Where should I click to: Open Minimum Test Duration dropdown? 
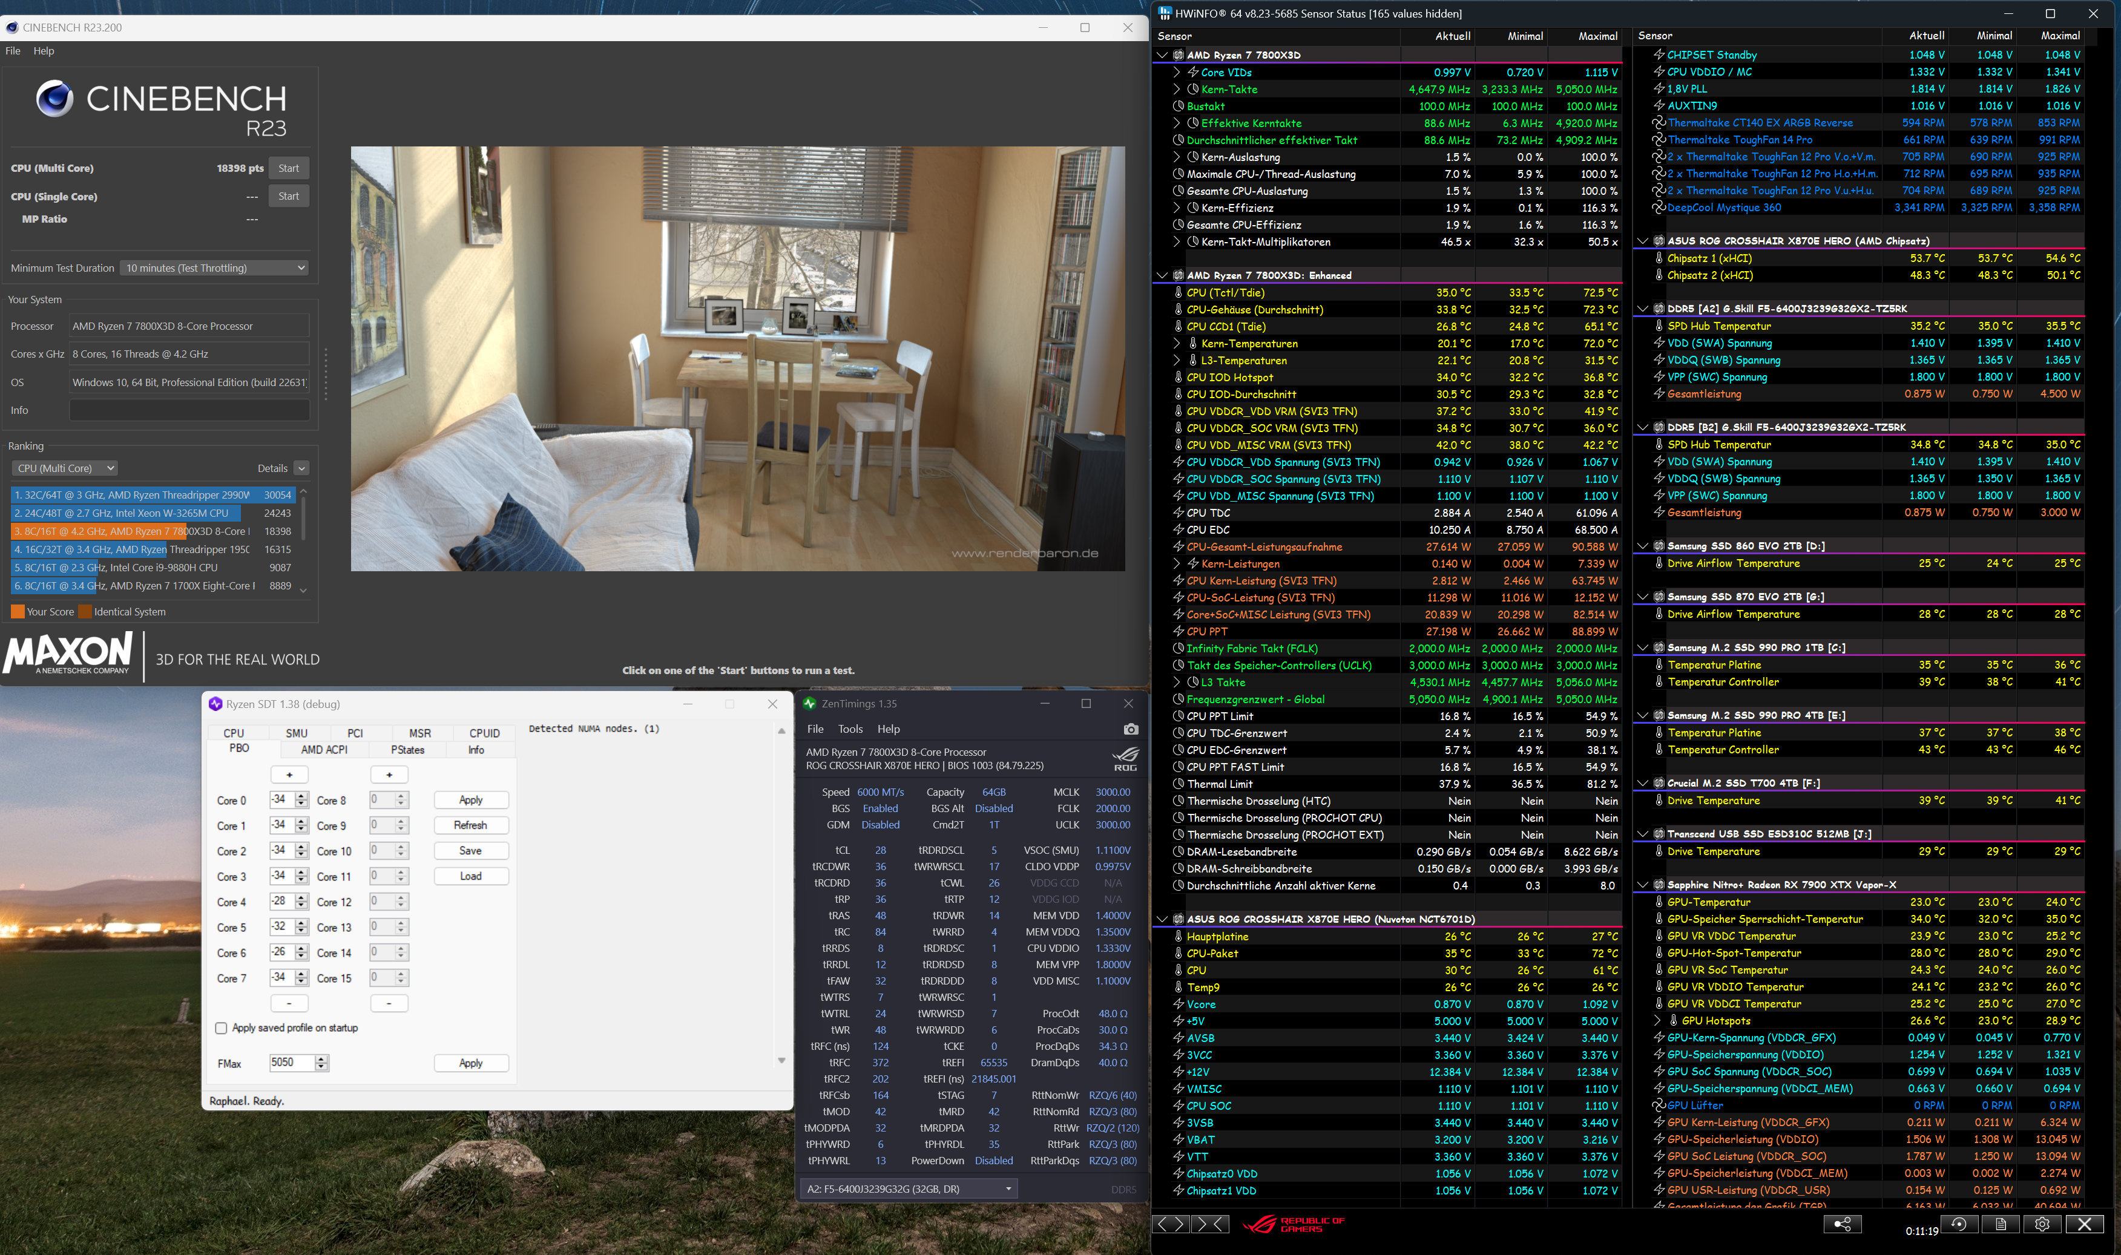click(x=214, y=268)
